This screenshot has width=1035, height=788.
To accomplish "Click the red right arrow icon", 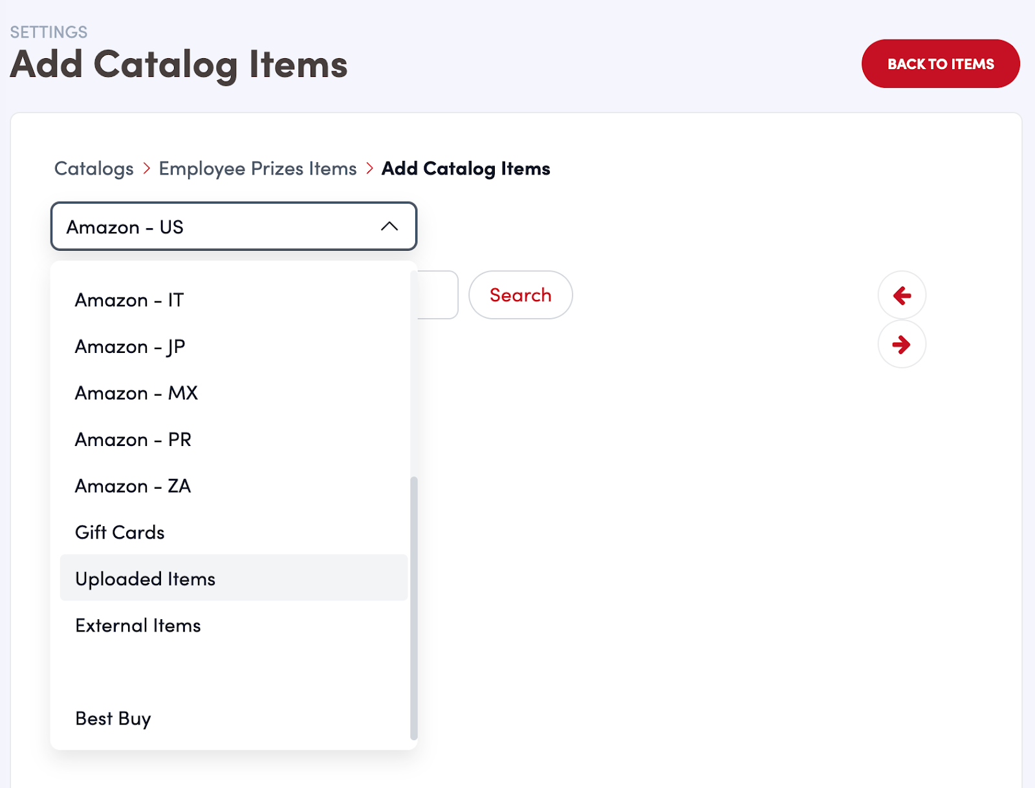I will pyautogui.click(x=902, y=345).
